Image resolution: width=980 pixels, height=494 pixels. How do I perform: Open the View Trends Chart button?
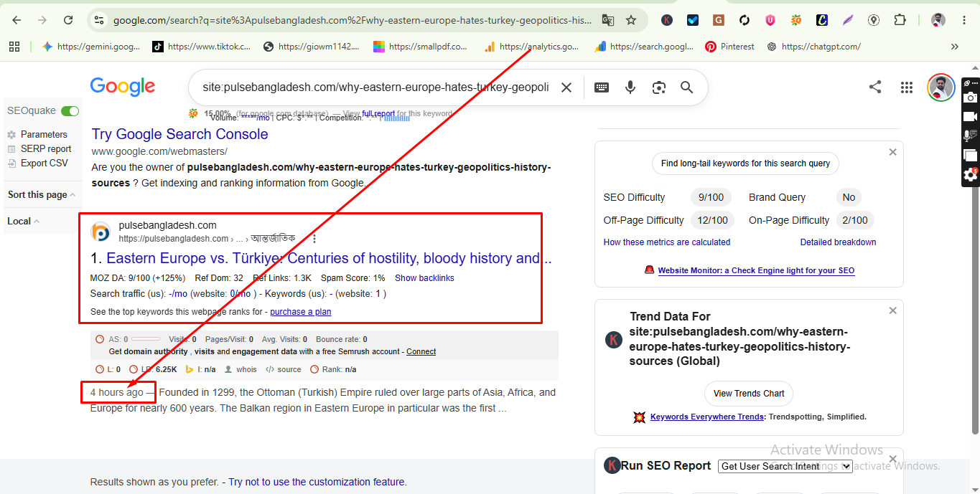pos(748,394)
